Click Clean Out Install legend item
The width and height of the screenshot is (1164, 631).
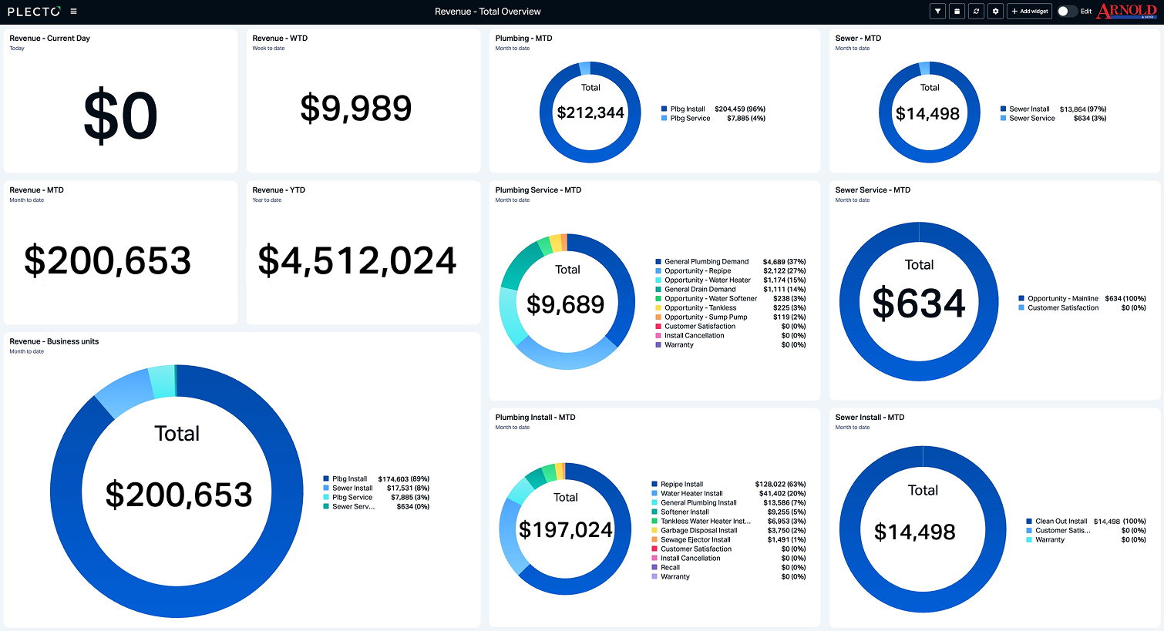coord(1056,522)
